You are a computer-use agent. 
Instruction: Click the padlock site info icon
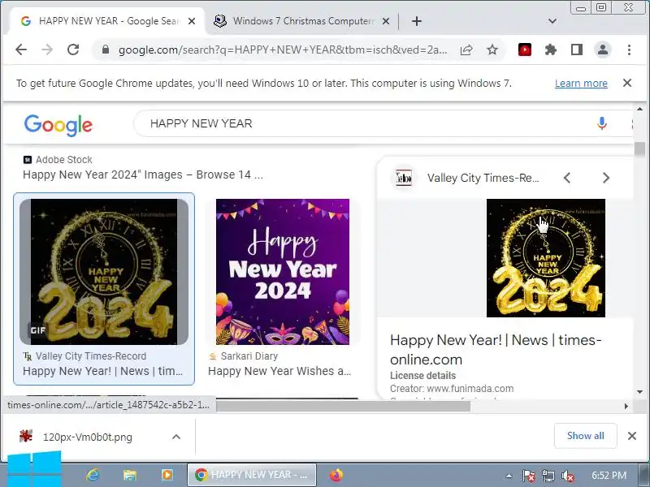[x=106, y=50]
